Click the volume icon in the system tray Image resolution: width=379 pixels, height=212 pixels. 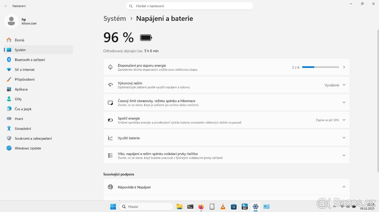[347, 207]
